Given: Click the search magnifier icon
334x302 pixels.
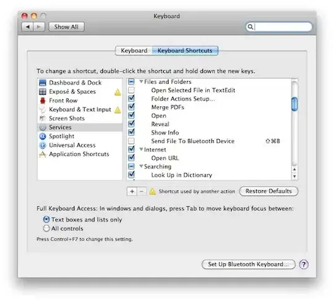Looking at the screenshot, I should tap(250, 27).
